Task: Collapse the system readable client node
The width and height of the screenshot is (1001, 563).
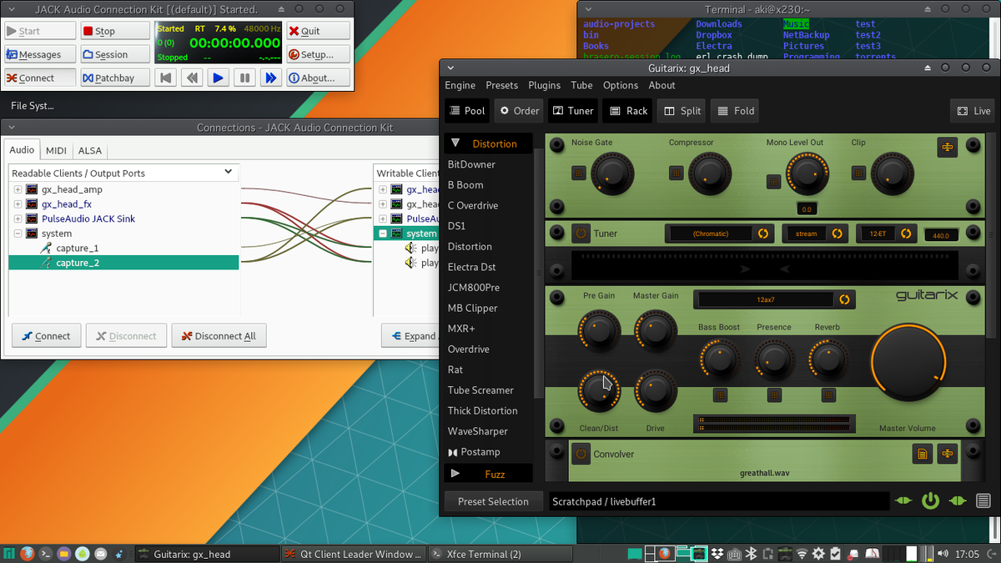Action: (x=18, y=234)
